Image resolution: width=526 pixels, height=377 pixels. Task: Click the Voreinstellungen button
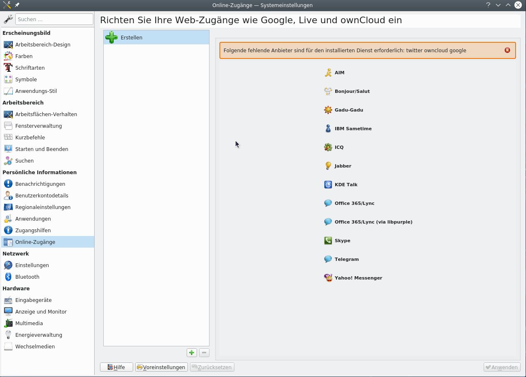point(161,367)
